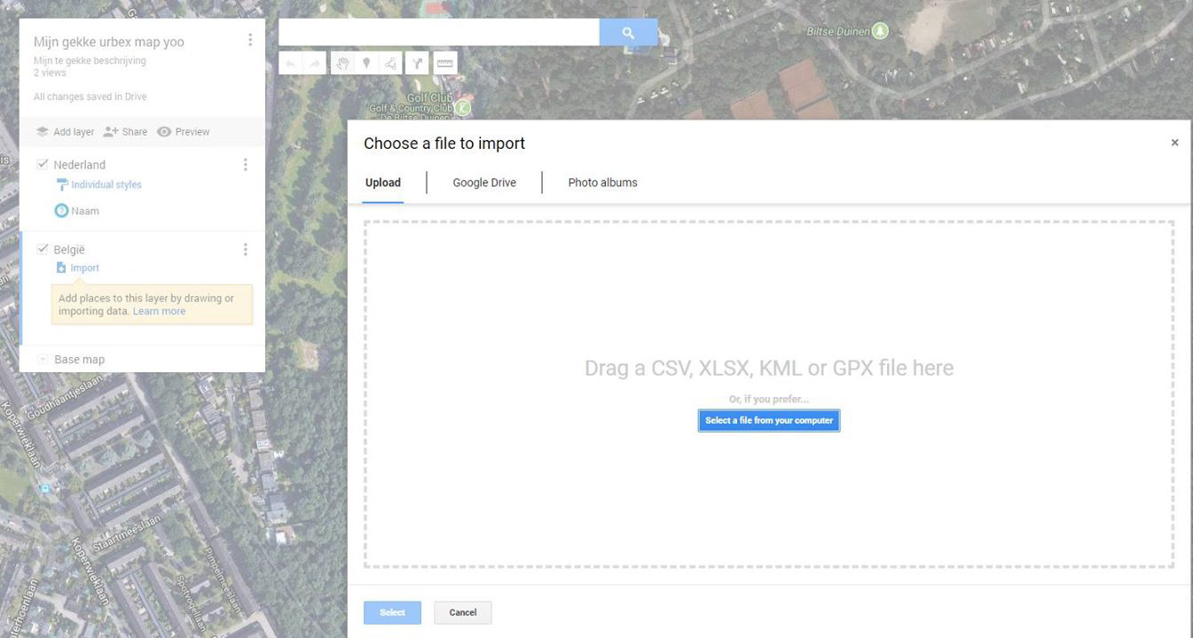Image resolution: width=1193 pixels, height=638 pixels.
Task: Click the drag-and-drop file upload area
Action: (769, 394)
